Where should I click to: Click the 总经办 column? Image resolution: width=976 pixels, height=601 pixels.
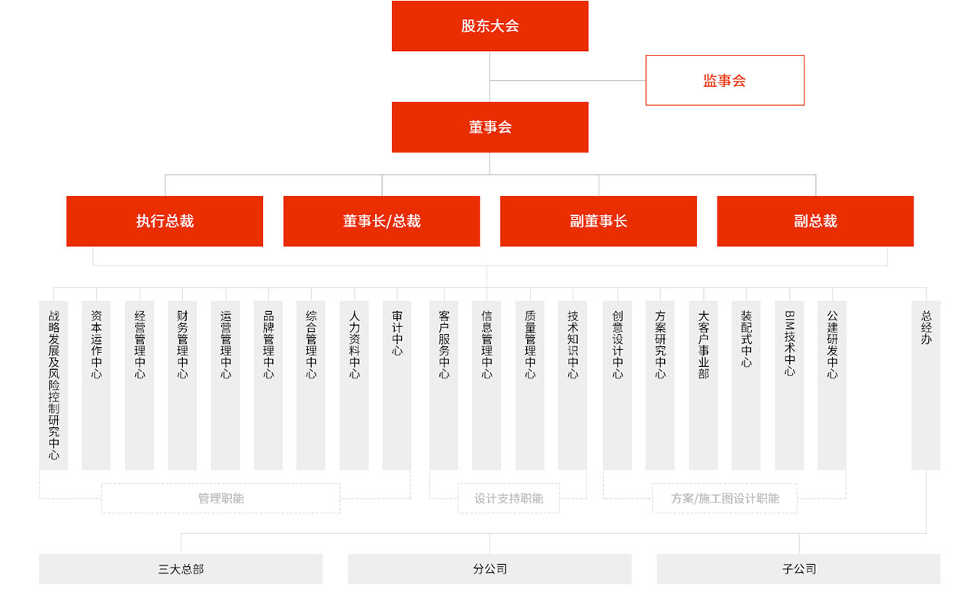[x=926, y=385]
